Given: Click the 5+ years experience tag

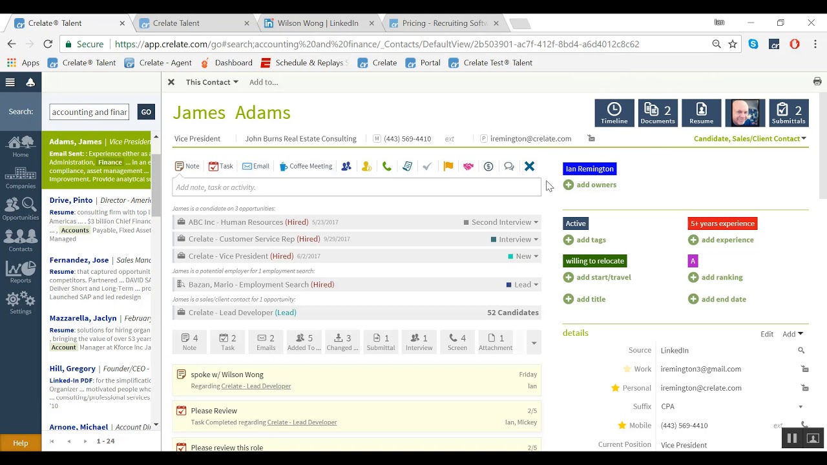Looking at the screenshot, I should click(722, 223).
